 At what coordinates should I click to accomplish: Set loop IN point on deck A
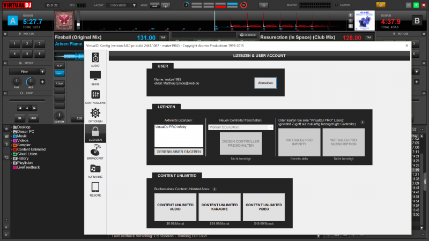(x=20, y=118)
